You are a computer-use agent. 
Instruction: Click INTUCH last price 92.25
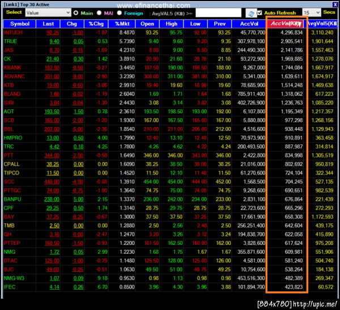(x=53, y=33)
